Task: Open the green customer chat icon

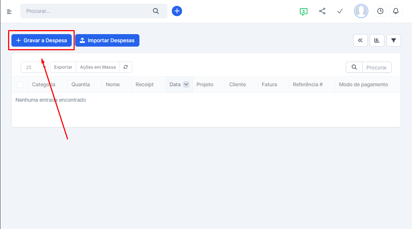Action: [303, 11]
